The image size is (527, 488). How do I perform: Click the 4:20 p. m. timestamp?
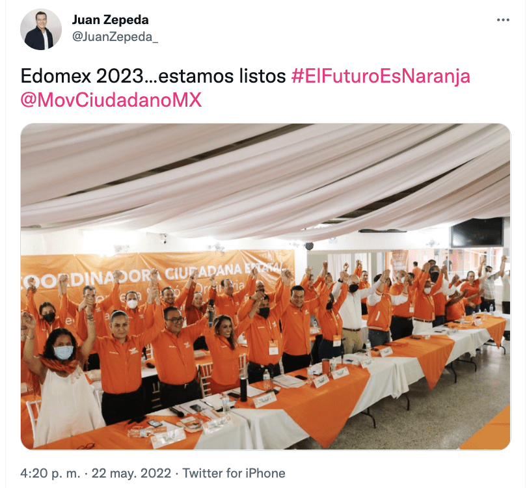pyautogui.click(x=50, y=473)
